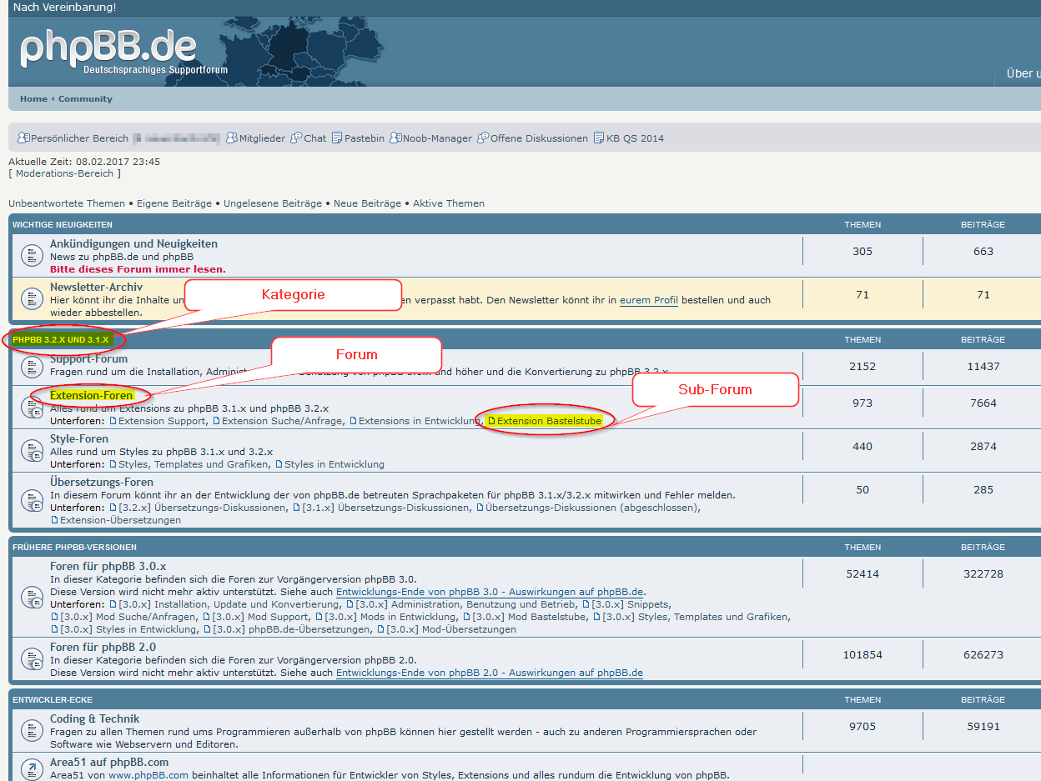Click the Mitglieder icon in the navigation bar

[232, 138]
